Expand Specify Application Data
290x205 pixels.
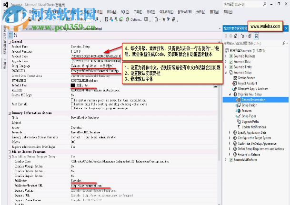click(230, 132)
